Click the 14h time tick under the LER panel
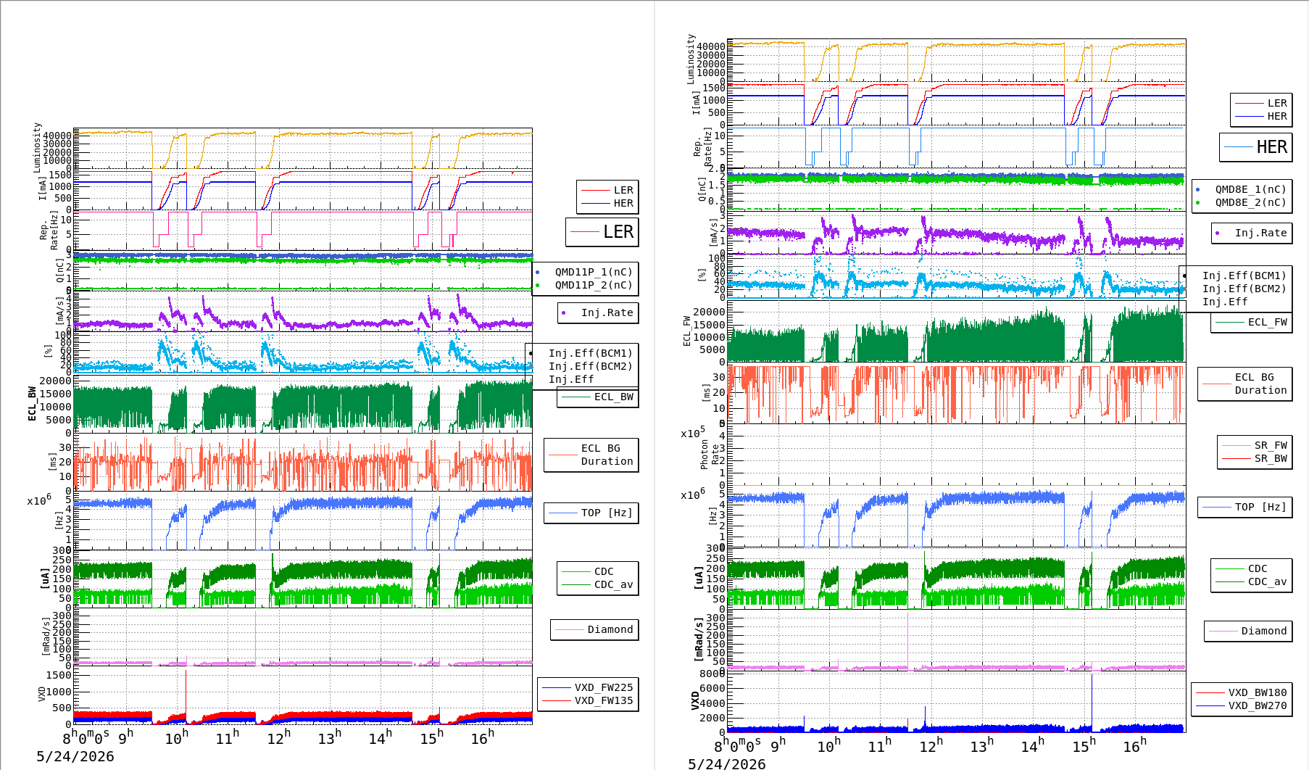The image size is (1309, 770). 381,737
